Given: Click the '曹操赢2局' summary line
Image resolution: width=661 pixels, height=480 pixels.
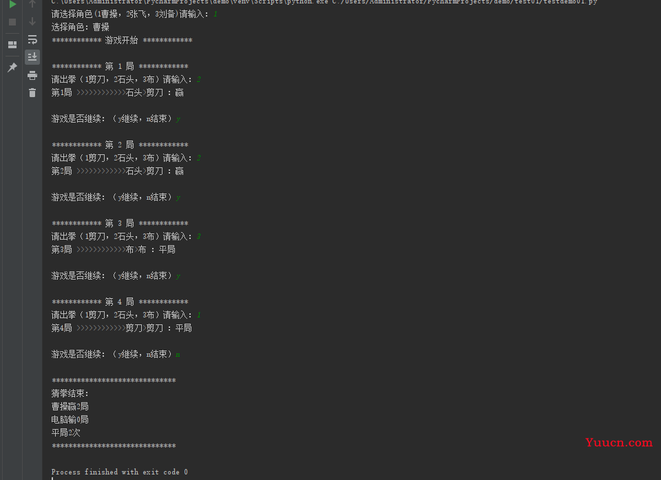Looking at the screenshot, I should (70, 406).
